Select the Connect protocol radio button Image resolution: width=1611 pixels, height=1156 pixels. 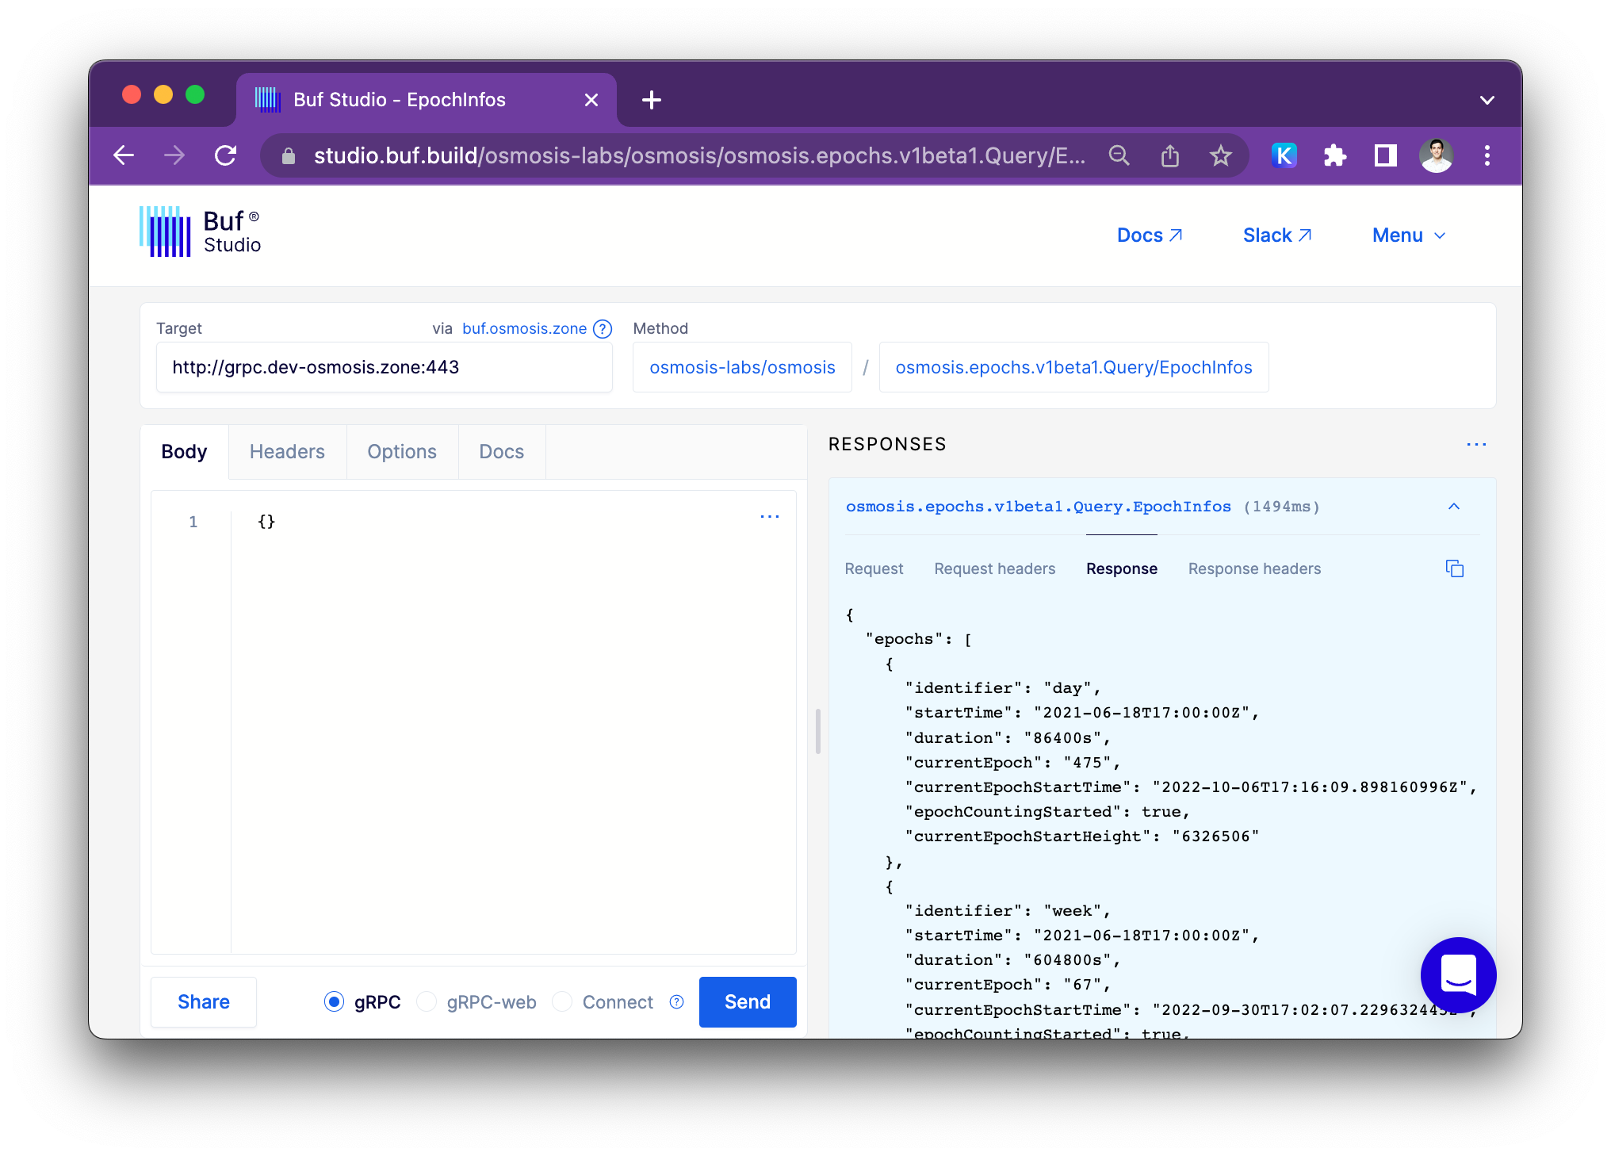(562, 1001)
